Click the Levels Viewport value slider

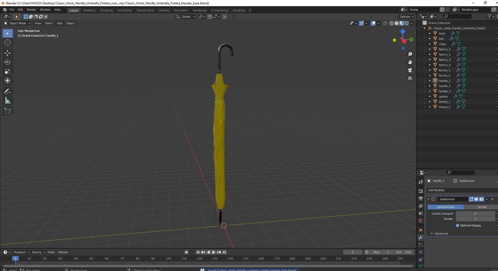click(475, 214)
